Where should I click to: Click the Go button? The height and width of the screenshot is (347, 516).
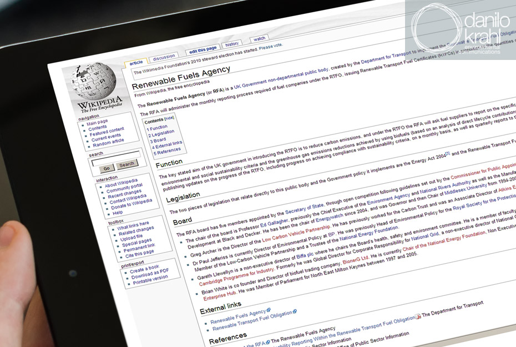pyautogui.click(x=107, y=168)
